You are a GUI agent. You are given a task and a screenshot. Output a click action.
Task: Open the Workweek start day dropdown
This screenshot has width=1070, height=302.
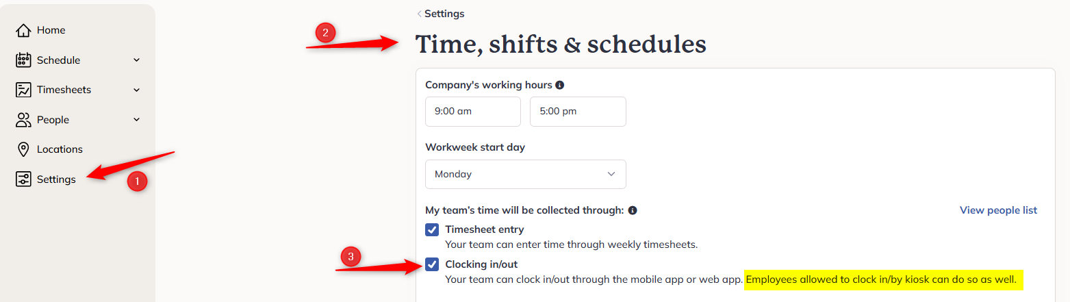click(526, 174)
